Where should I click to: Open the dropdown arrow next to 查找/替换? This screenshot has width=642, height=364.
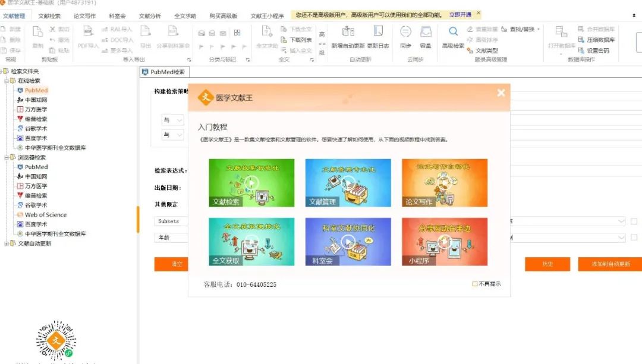(539, 30)
